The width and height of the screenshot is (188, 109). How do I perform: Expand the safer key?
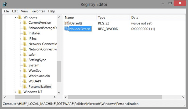click(20, 55)
